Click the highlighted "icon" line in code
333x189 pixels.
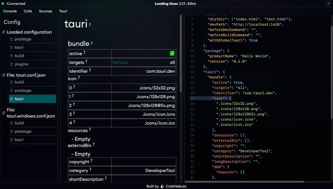(x=222, y=98)
